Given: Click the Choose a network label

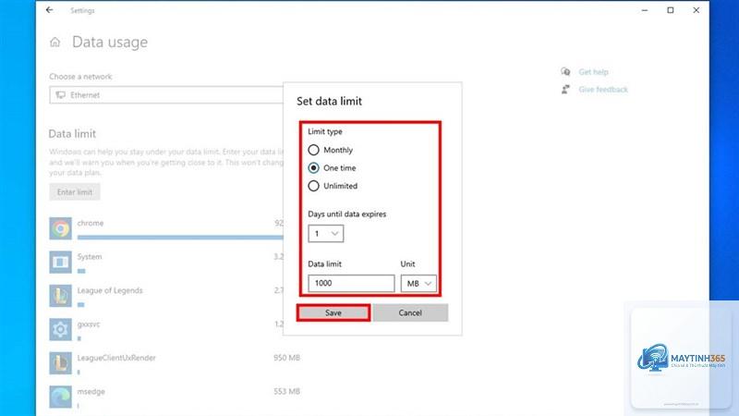Looking at the screenshot, I should [80, 77].
